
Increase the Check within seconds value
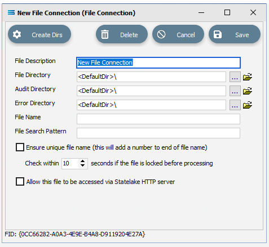tap(82, 161)
